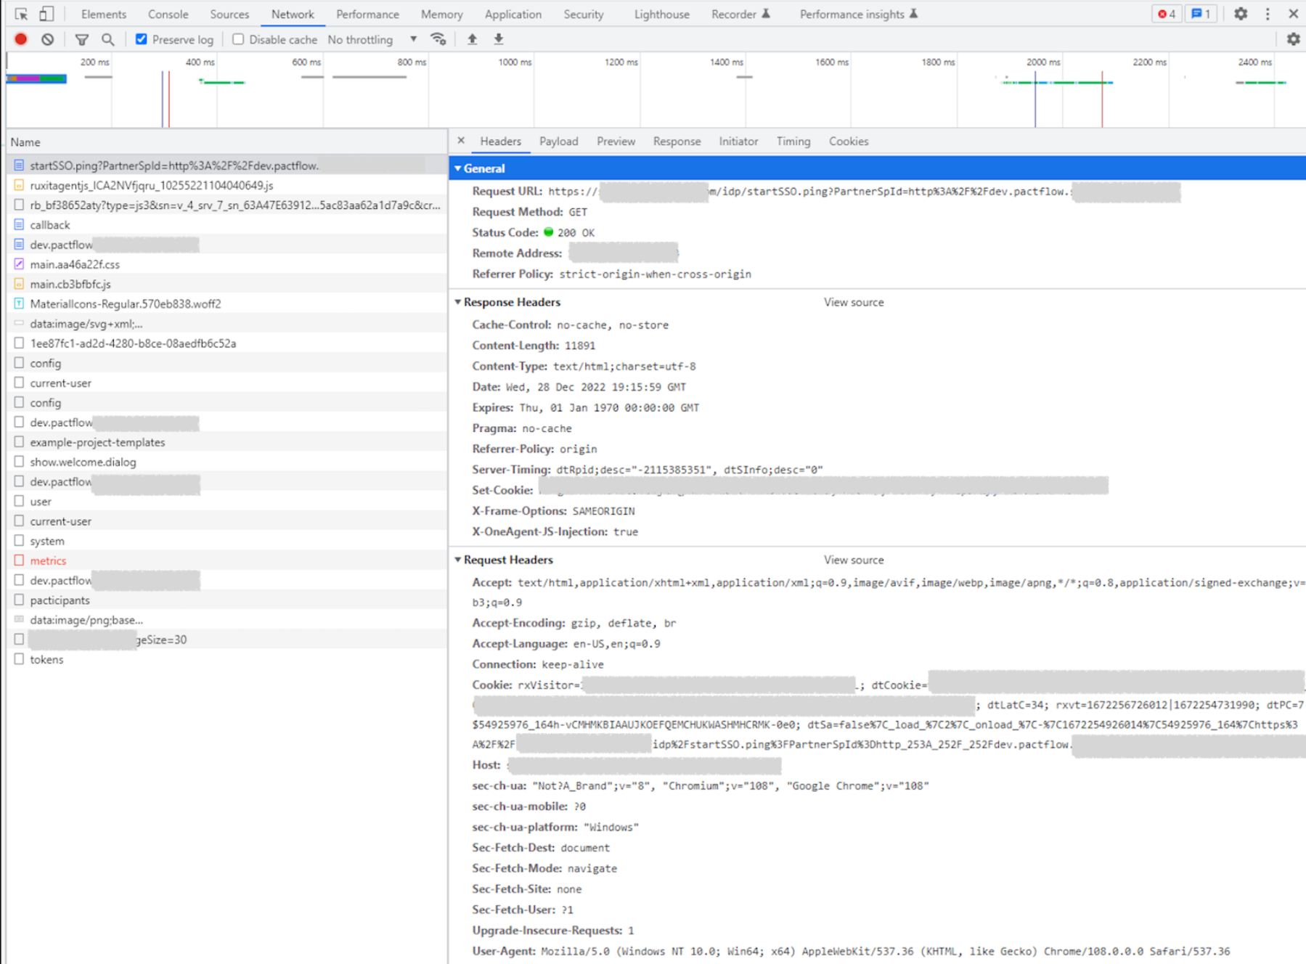The width and height of the screenshot is (1306, 964).
Task: Select the tokens request row
Action: click(x=227, y=659)
